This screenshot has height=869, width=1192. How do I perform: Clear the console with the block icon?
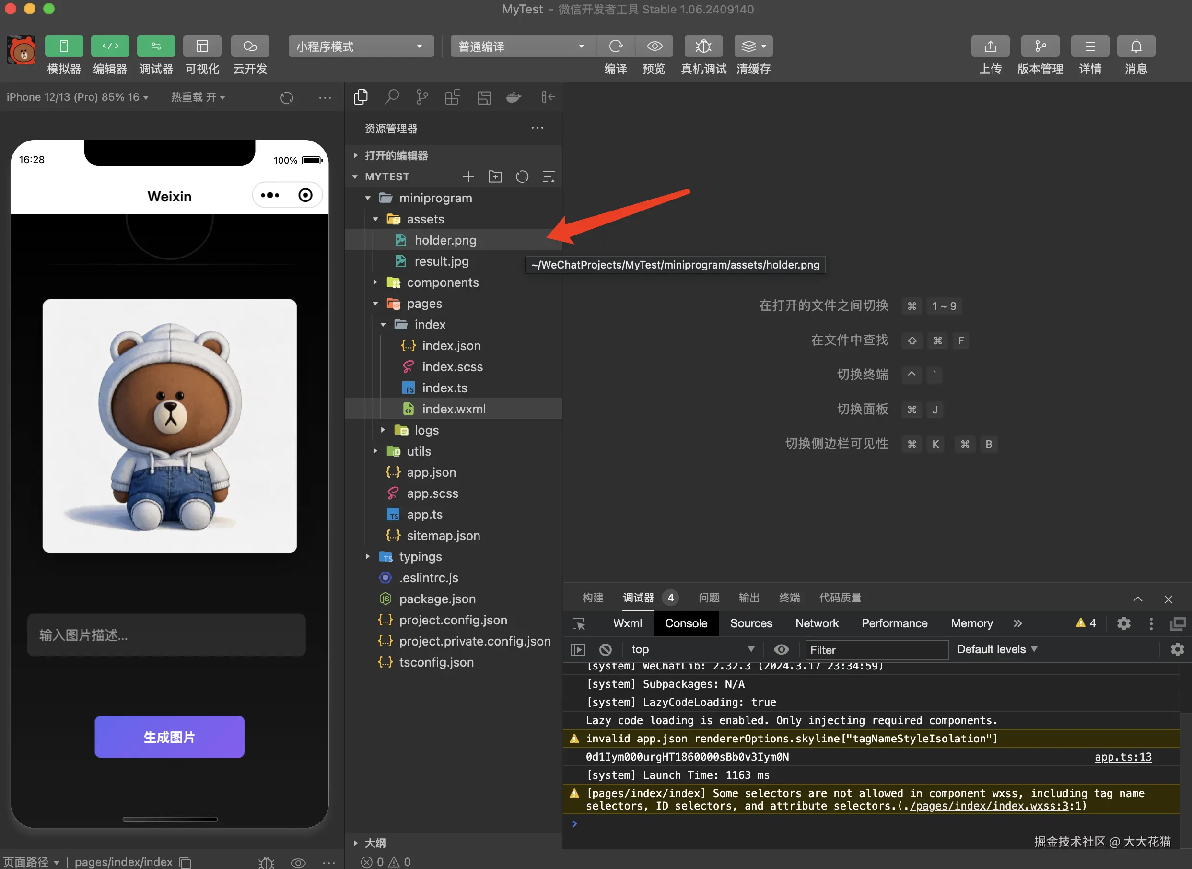pos(605,650)
